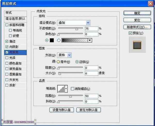Click the 新建样式 button
This screenshot has width=155, height=126.
pyautogui.click(x=137, y=27)
